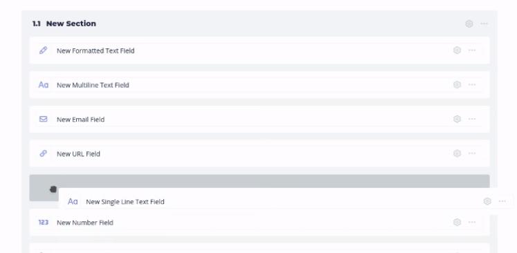517x253 pixels.
Task: Open settings gear for New Formatted Text Field
Action: [457, 50]
